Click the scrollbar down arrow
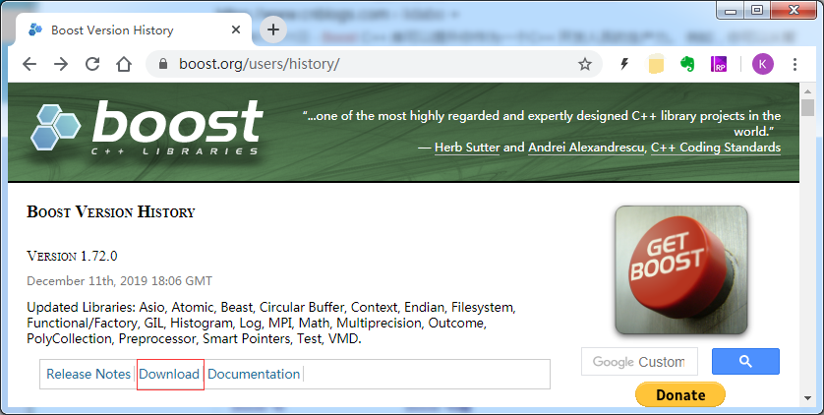The height and width of the screenshot is (415, 824). coord(807,398)
